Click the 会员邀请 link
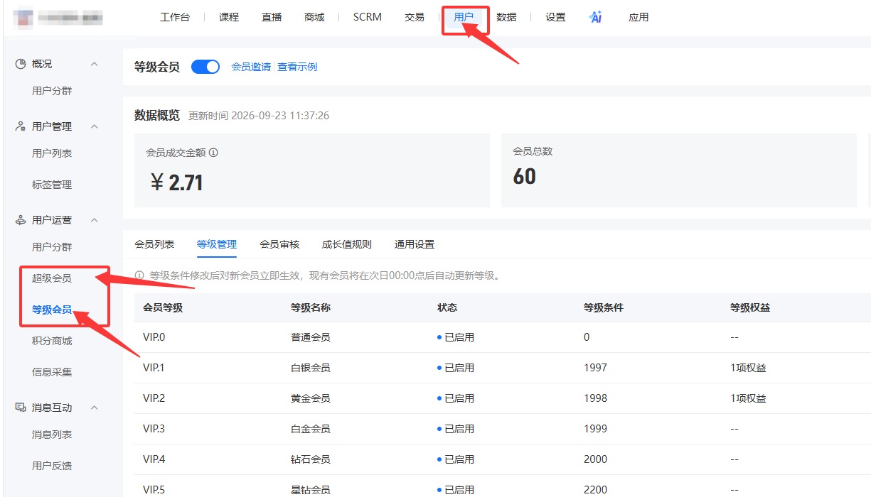Viewport: 871px width, 497px height. pyautogui.click(x=251, y=67)
